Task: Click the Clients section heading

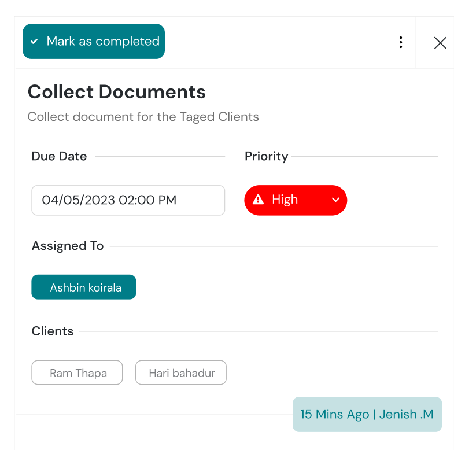Action: pos(53,331)
